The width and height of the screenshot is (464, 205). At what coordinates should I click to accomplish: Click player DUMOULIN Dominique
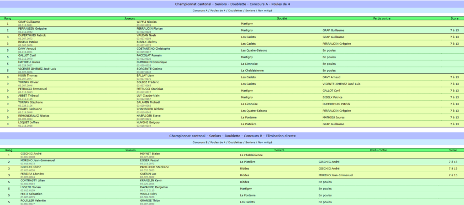click(x=152, y=62)
